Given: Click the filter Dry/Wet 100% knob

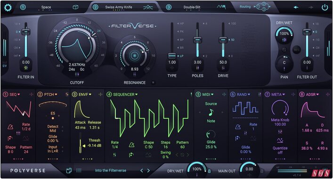Looking at the screenshot, I should tap(284, 34).
